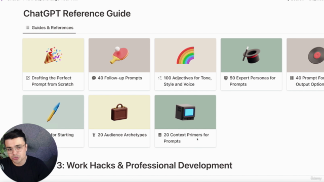The height and width of the screenshot is (182, 324).
Task: Open Drafting the Perfect Prompt from Scratch
Action: (53, 81)
